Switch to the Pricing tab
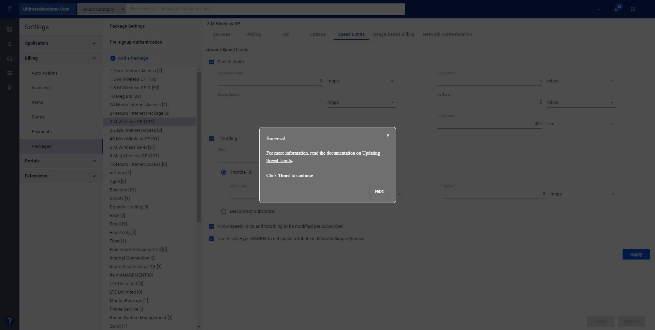The height and width of the screenshot is (330, 655). [253, 34]
